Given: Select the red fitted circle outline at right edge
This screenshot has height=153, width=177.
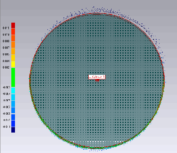Looking at the screenshot, I should pos(164,78).
